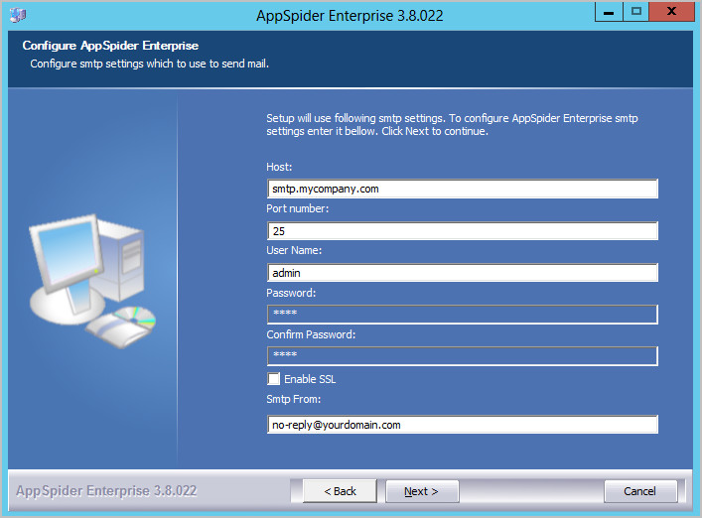Click the 'Smtp From:' field label
The width and height of the screenshot is (702, 518).
coord(295,401)
